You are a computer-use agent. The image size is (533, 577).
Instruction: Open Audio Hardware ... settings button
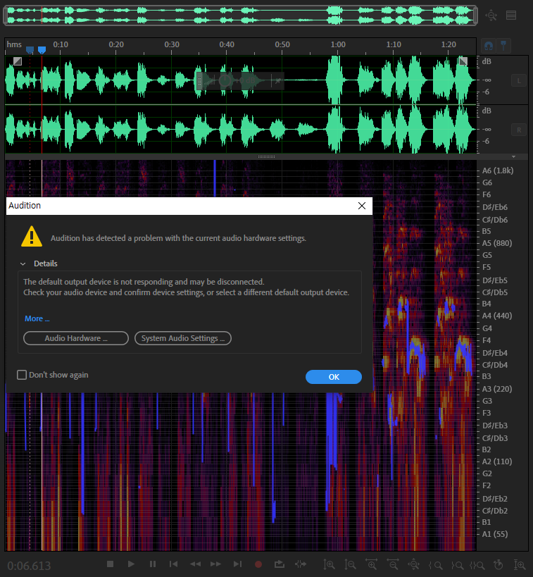(x=76, y=338)
